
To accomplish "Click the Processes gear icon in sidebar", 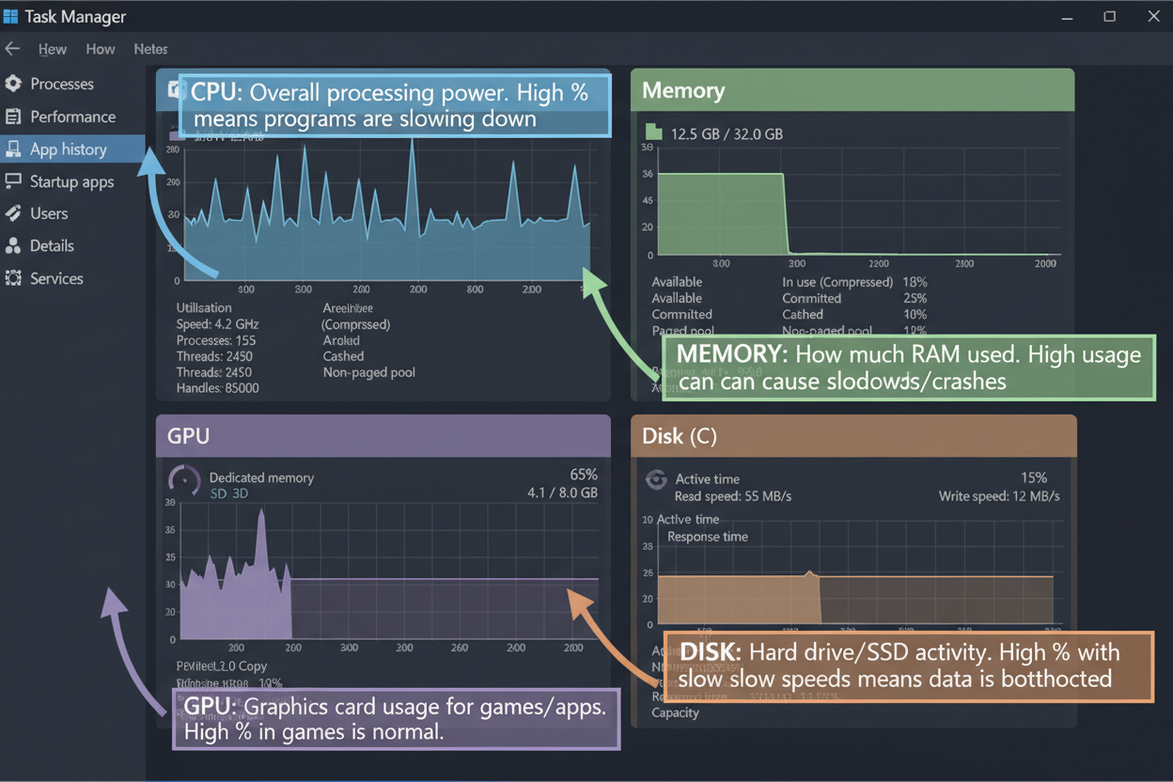I will (x=13, y=84).
